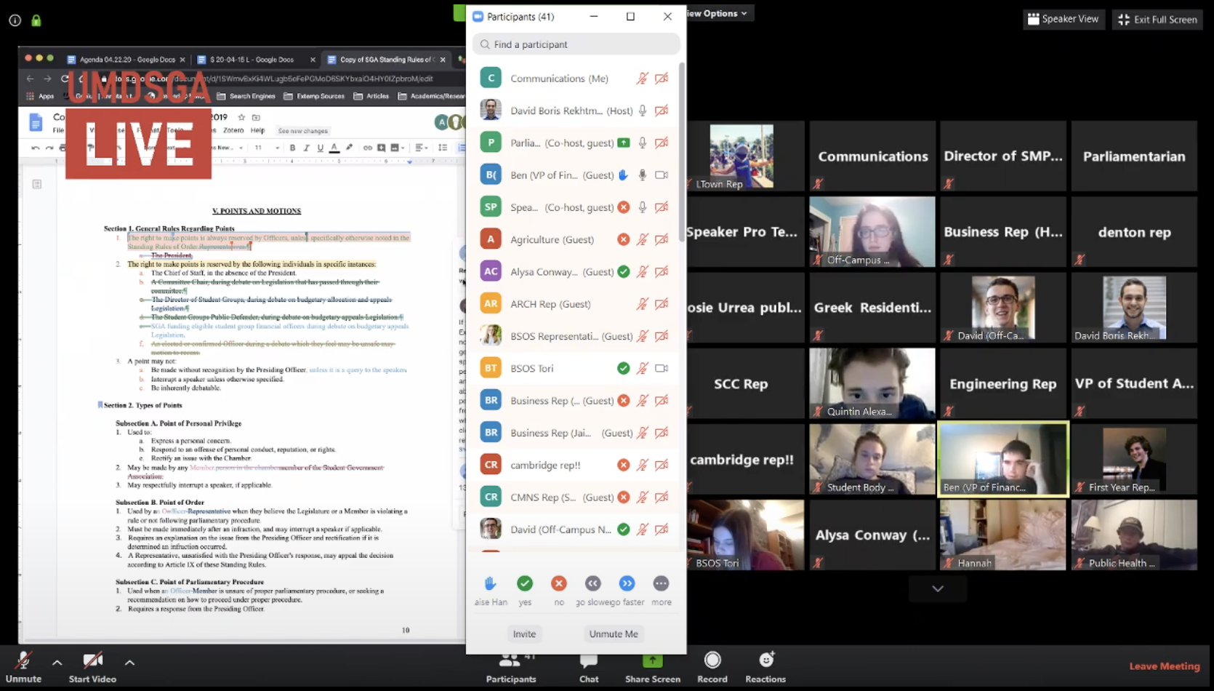Open the Reactions icon
Viewport: 1214px width, 691px height.
(x=765, y=660)
